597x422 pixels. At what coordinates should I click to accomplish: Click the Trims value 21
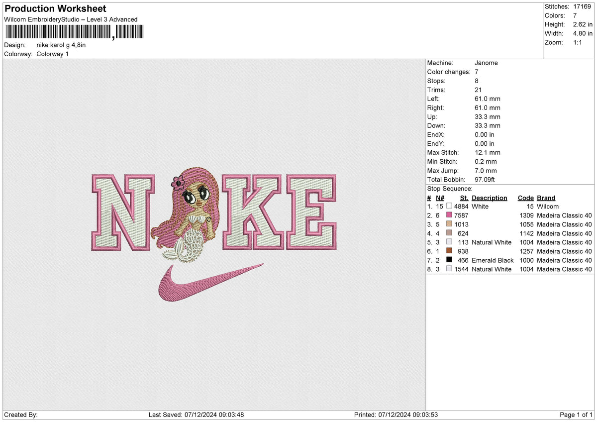pyautogui.click(x=478, y=90)
